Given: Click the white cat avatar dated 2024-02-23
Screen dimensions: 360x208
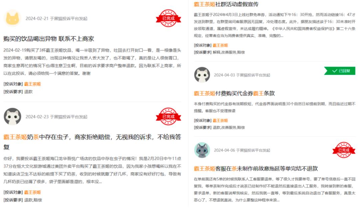Looking at the screenshot, I should click(x=12, y=116).
